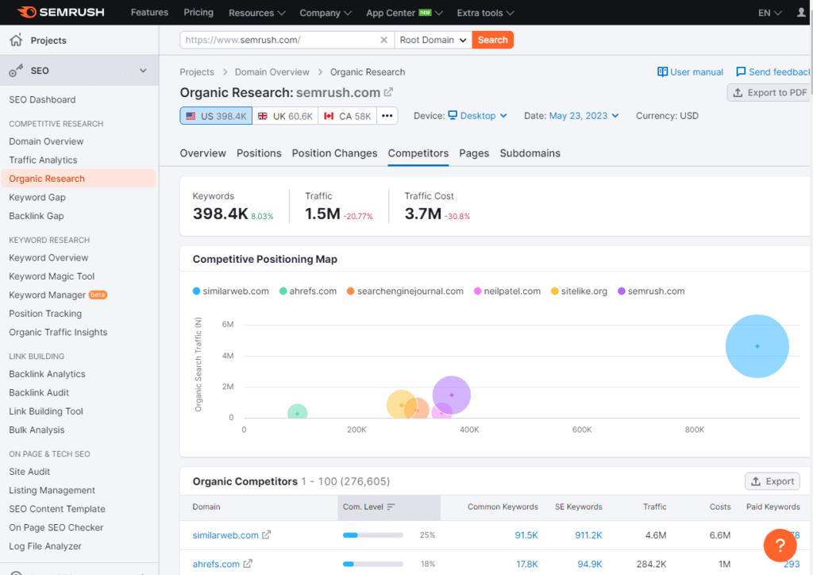Open Projects via the home icon
813x575 pixels.
(x=15, y=40)
